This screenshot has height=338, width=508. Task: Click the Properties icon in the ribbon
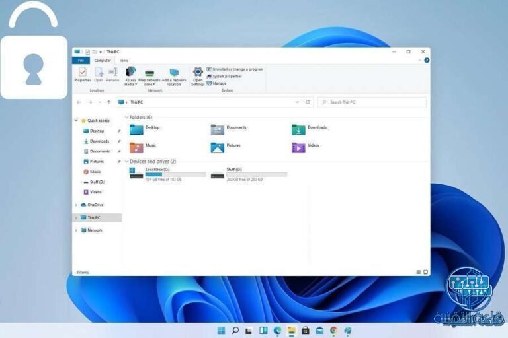[83, 73]
